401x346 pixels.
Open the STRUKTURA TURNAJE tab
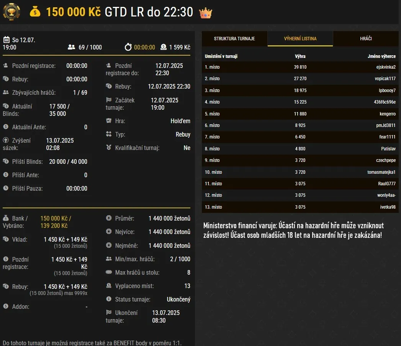pyautogui.click(x=234, y=39)
